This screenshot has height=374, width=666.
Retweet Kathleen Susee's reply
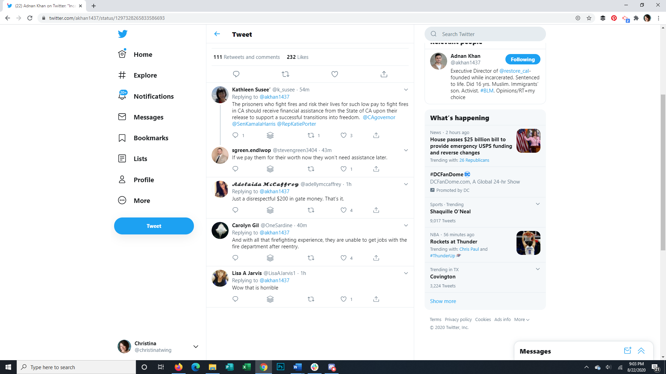point(311,135)
